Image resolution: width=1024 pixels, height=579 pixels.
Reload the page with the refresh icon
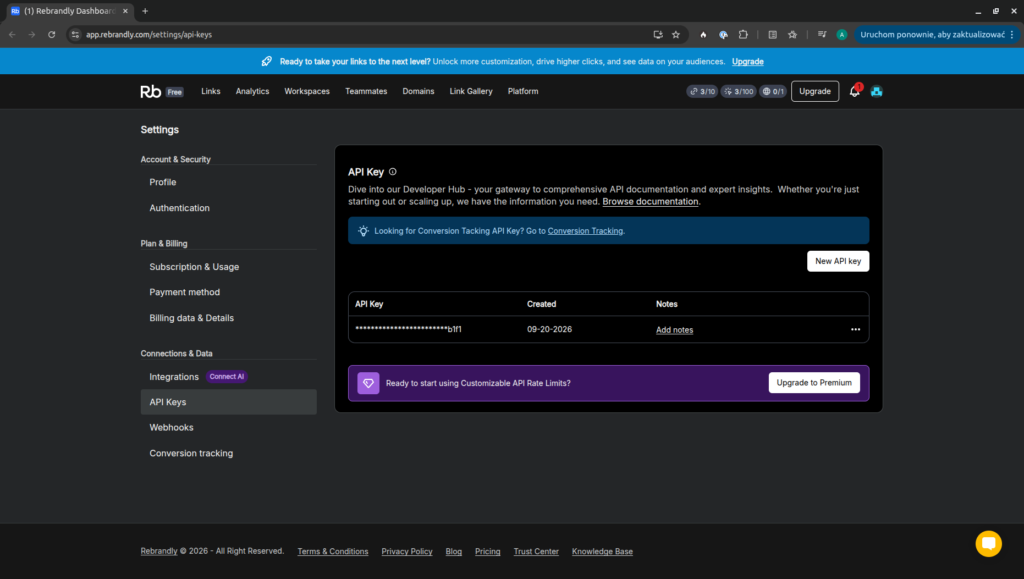click(x=52, y=35)
